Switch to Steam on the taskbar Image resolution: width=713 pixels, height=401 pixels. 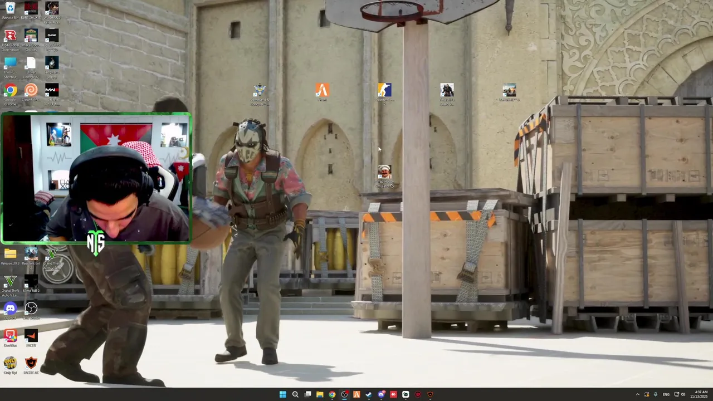[369, 394]
